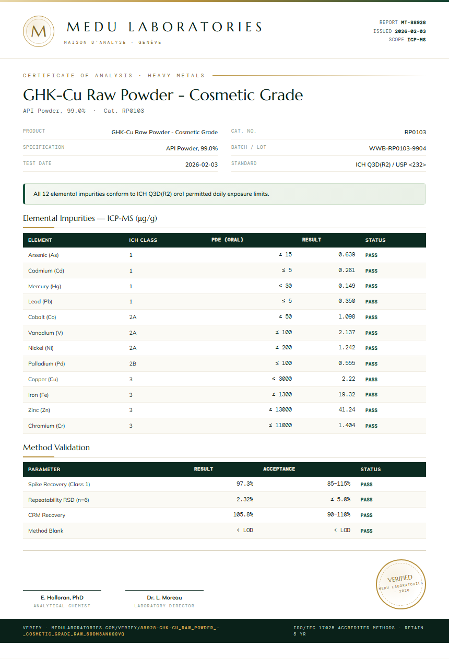Click the conformance summary banner
Viewport: 449px width, 659px height.
(x=224, y=194)
